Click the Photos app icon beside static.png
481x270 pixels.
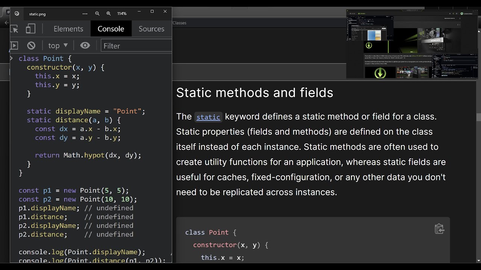(x=17, y=13)
